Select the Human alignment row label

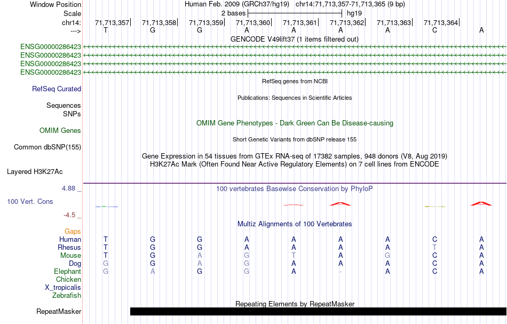click(70, 240)
